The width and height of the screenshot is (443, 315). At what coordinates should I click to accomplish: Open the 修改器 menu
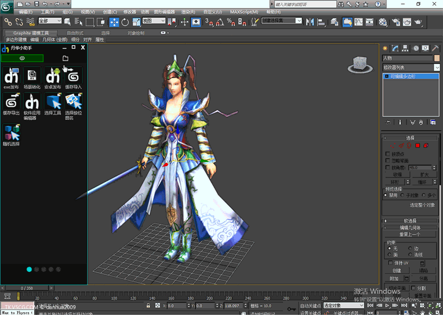point(129,12)
